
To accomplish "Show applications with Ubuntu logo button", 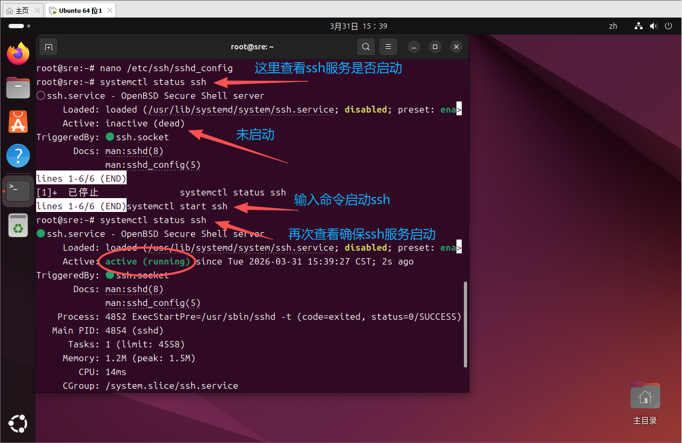I will [18, 423].
